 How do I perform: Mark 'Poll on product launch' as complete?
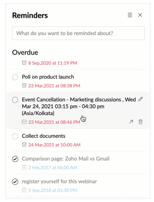coord(15,77)
